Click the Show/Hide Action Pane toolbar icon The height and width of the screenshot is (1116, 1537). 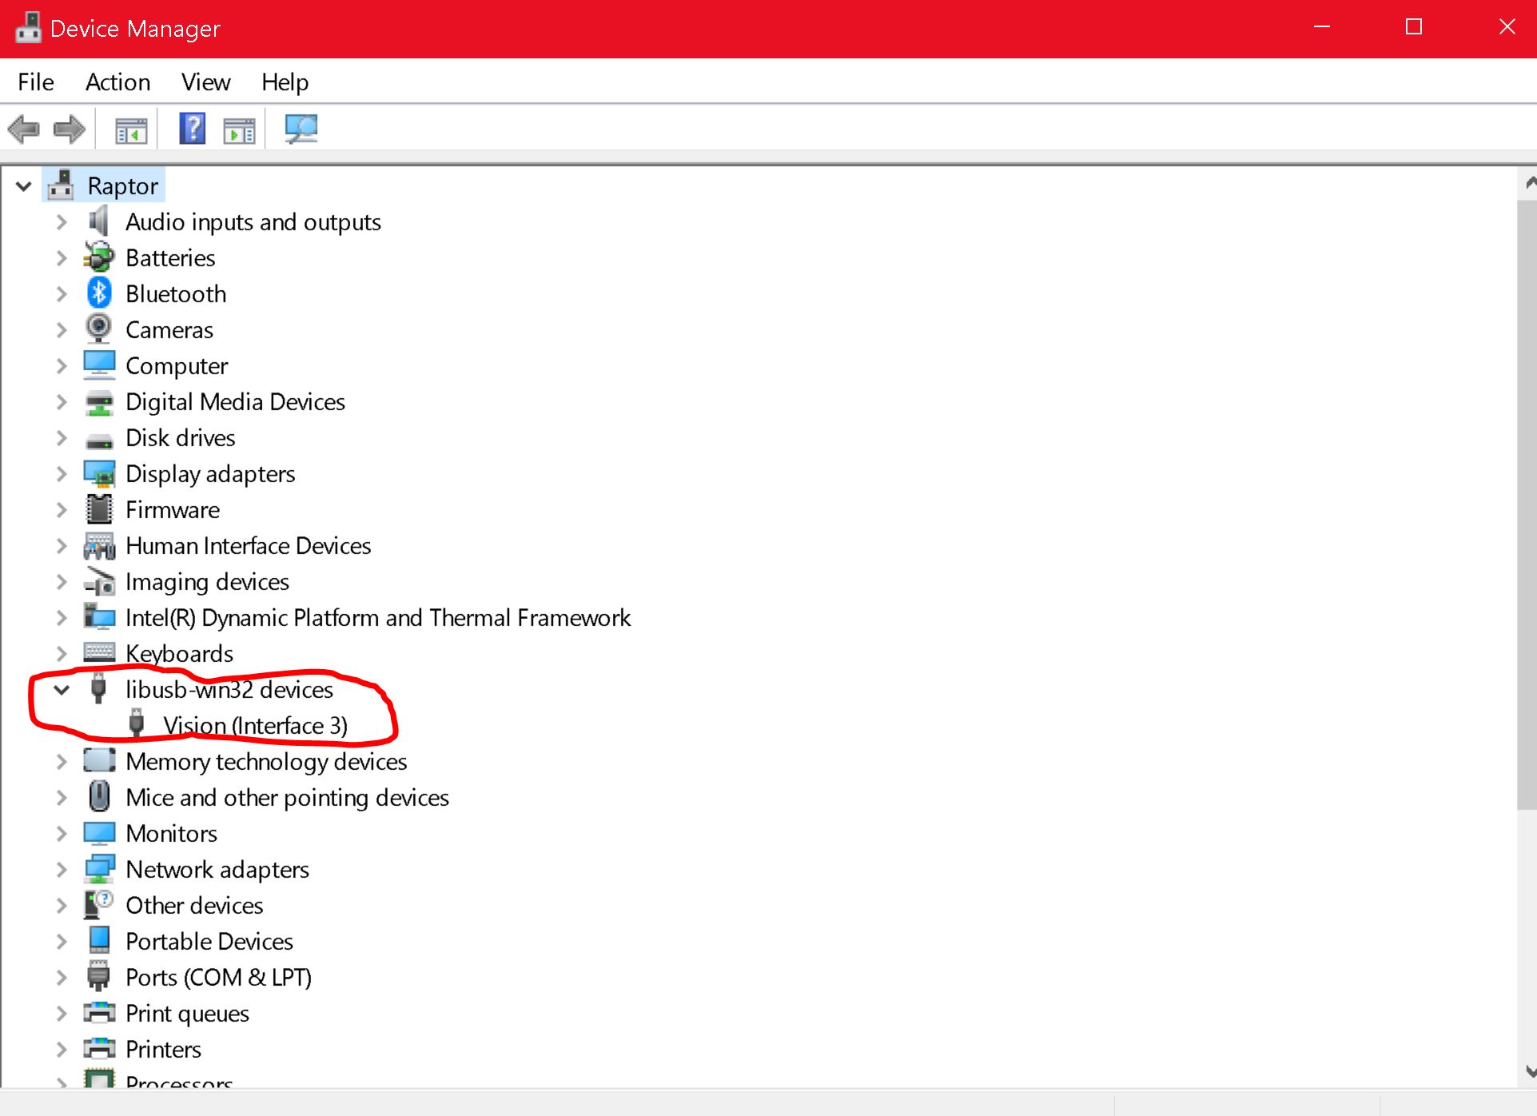click(x=239, y=130)
